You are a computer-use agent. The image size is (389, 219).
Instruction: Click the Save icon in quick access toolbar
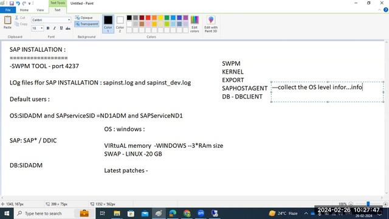(12, 3)
